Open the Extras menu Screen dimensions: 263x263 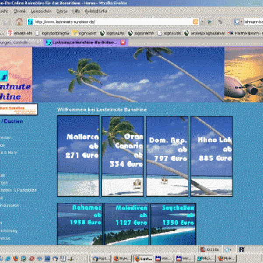point(62,11)
